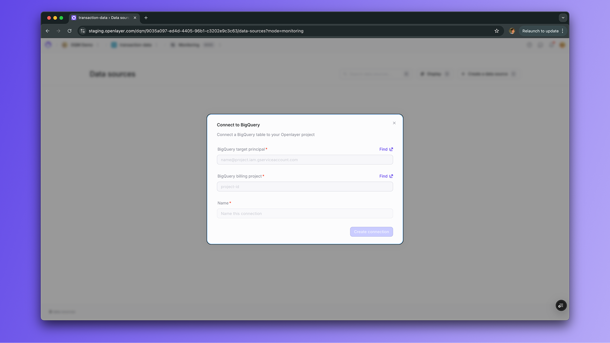
Task: Focus the BigQuery target principal field
Action: pos(305,160)
